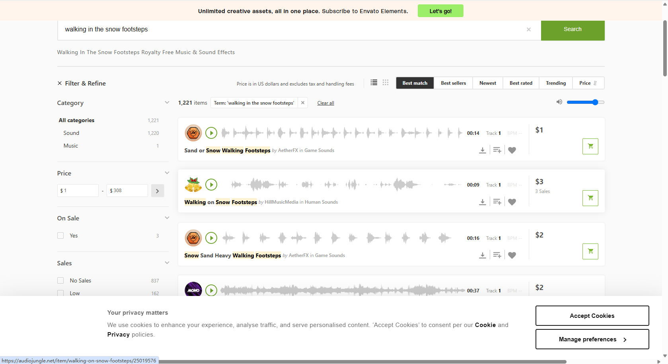This screenshot has width=668, height=364.
Task: Download preview of Snow Sand Heavy Walking Footsteps
Action: 483,255
